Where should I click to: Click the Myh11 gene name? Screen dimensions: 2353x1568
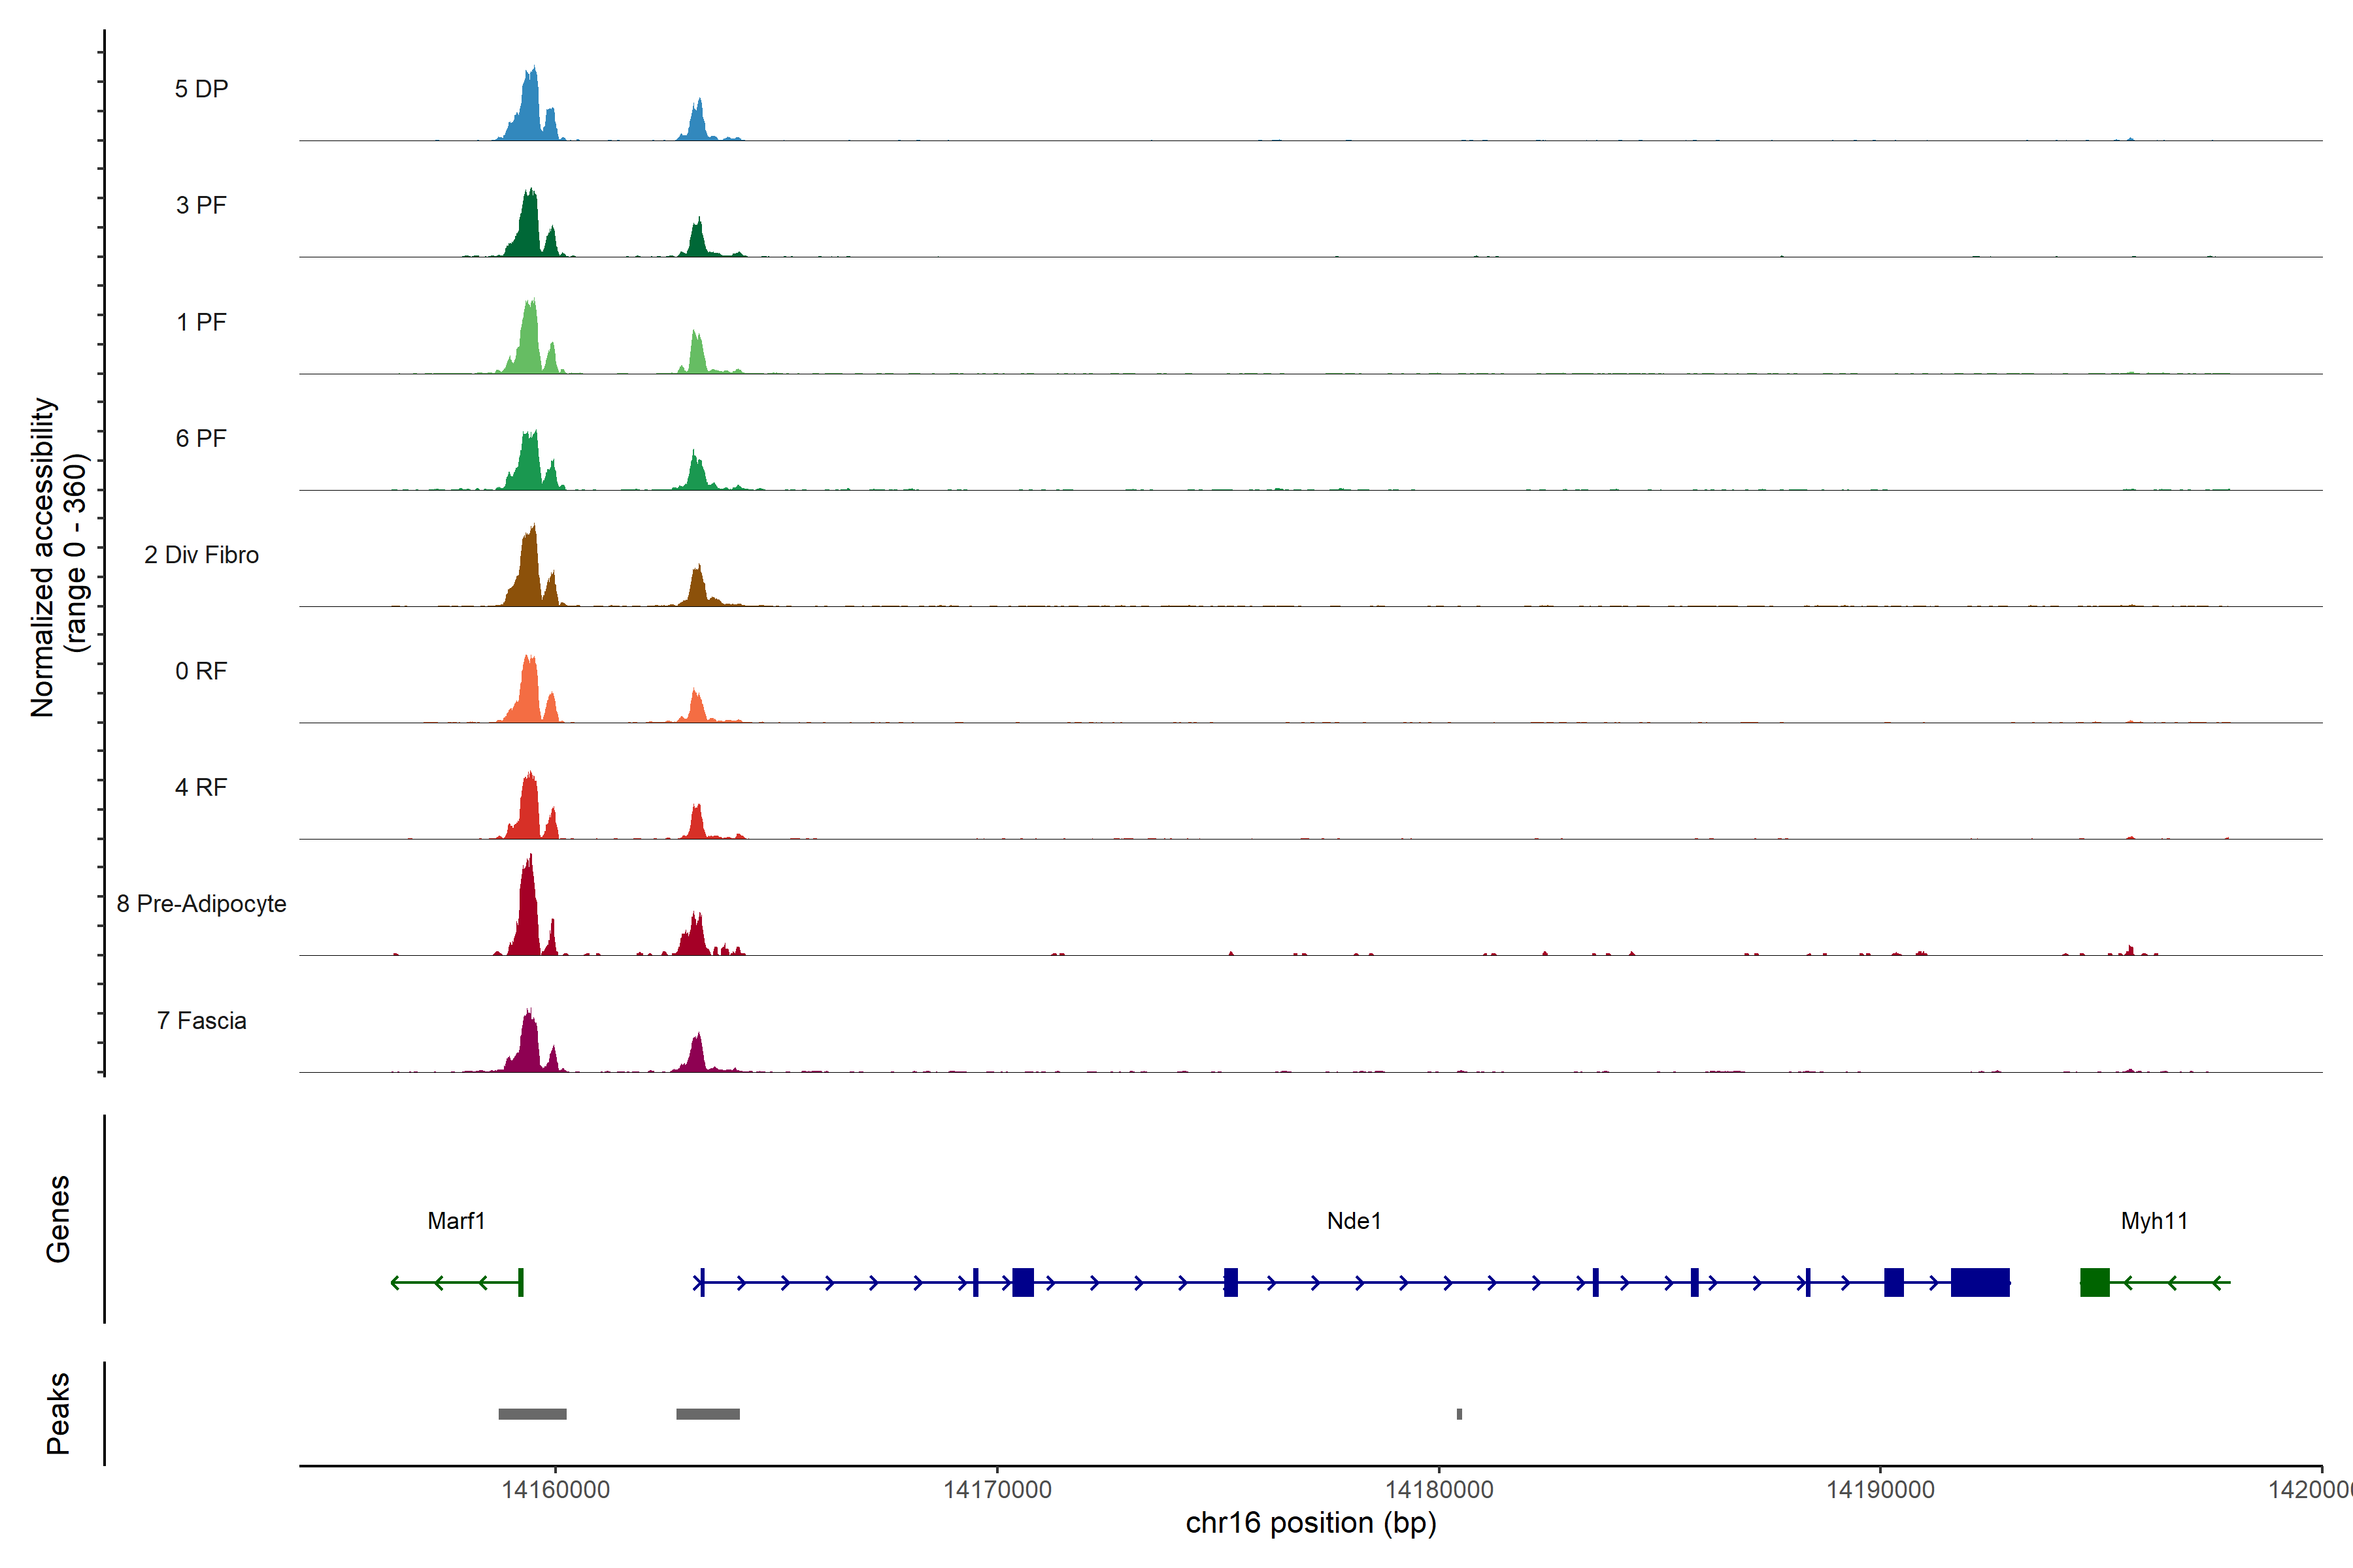tap(2154, 1221)
